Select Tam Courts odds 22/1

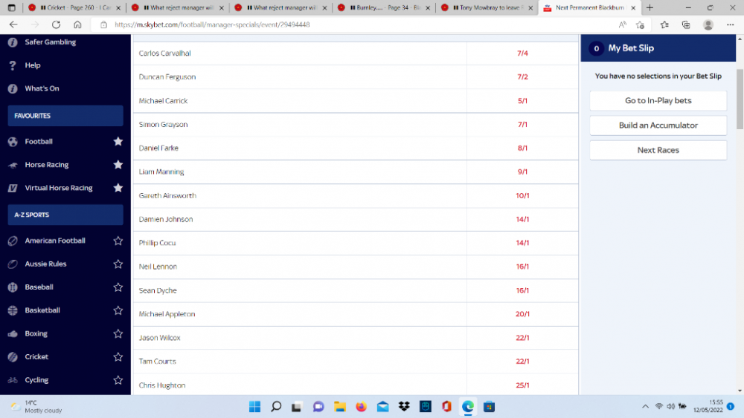(x=522, y=362)
